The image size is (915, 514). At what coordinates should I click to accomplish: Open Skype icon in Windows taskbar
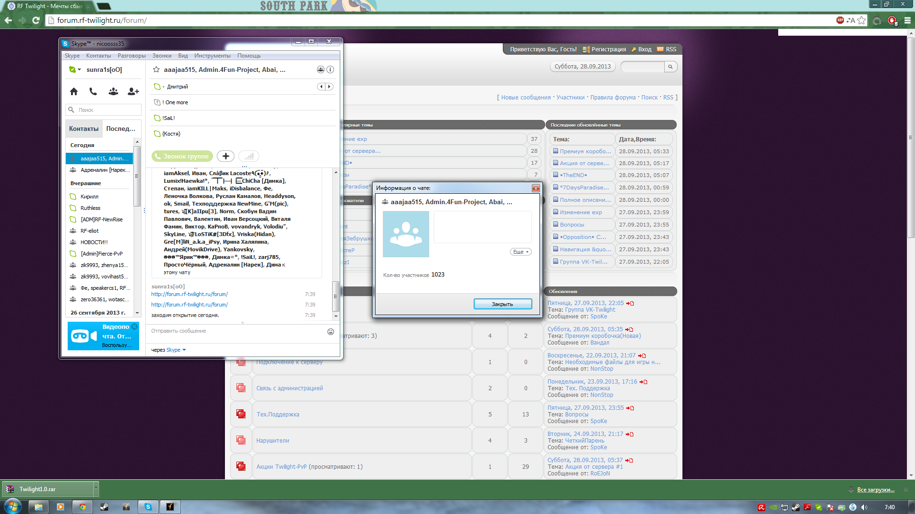click(x=148, y=507)
